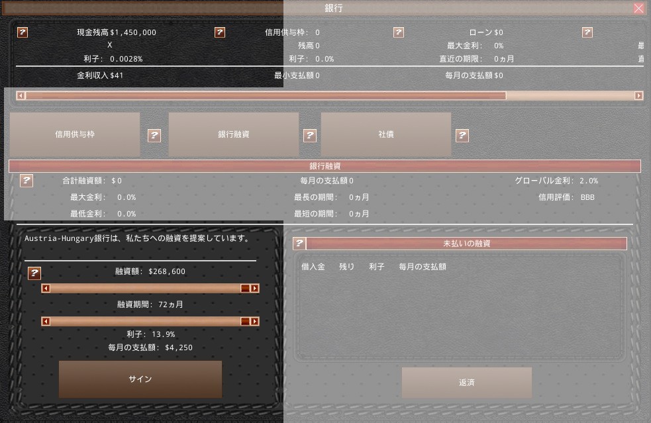Screen dimensions: 651x423
Task: Open help icon right of 社債 button
Action: click(462, 135)
